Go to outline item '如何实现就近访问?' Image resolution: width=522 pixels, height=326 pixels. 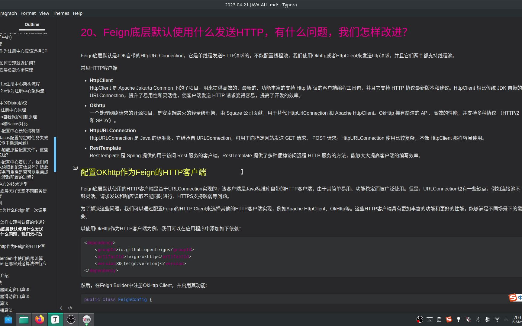[x=18, y=63]
